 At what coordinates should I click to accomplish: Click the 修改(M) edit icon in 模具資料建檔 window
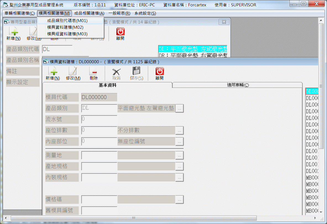[73, 72]
